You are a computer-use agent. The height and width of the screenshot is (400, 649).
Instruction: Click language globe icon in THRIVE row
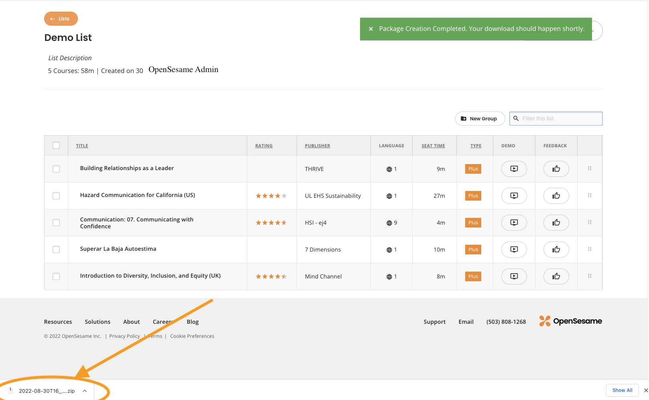point(389,169)
